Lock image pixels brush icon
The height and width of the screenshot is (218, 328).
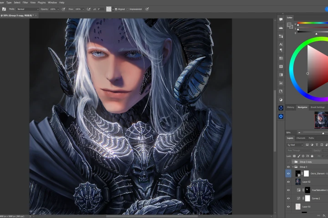[299, 156]
